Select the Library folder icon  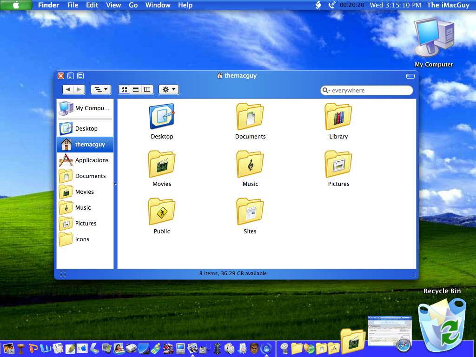click(338, 117)
